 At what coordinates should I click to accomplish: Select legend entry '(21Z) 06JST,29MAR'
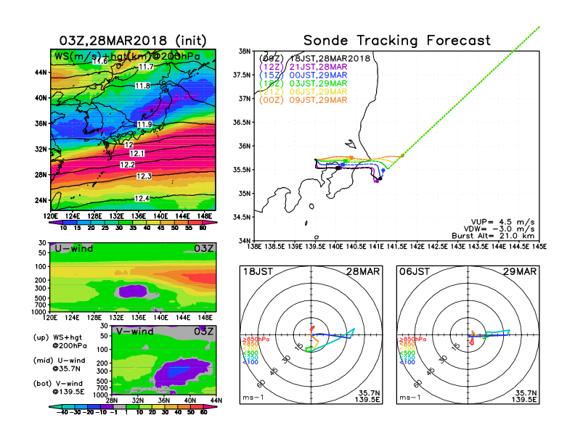[x=303, y=91]
